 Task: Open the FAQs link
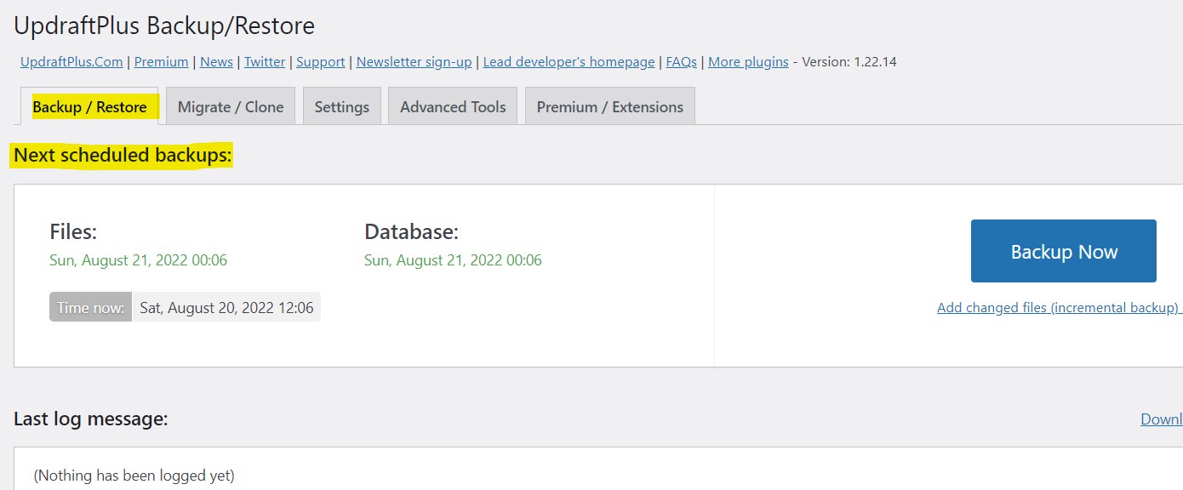[x=680, y=61]
